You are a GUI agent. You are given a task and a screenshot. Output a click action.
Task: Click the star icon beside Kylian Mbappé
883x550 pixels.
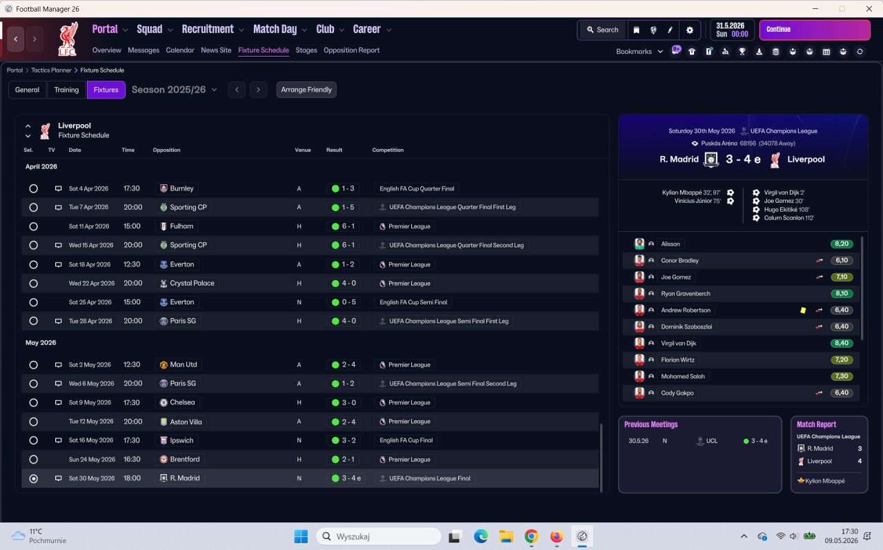tap(801, 481)
